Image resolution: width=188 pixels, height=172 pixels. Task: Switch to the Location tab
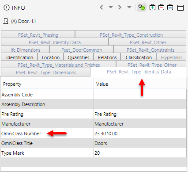51,57
